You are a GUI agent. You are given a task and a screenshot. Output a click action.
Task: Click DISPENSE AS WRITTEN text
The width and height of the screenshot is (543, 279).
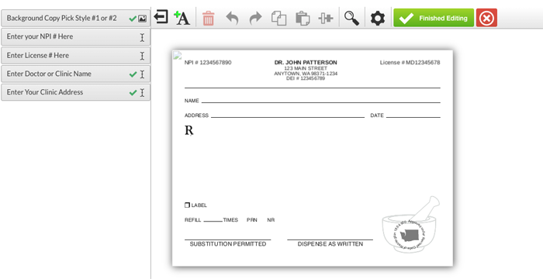330,244
